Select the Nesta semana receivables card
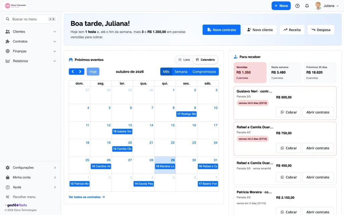Viewport: 344px width, 215px height. click(x=285, y=73)
